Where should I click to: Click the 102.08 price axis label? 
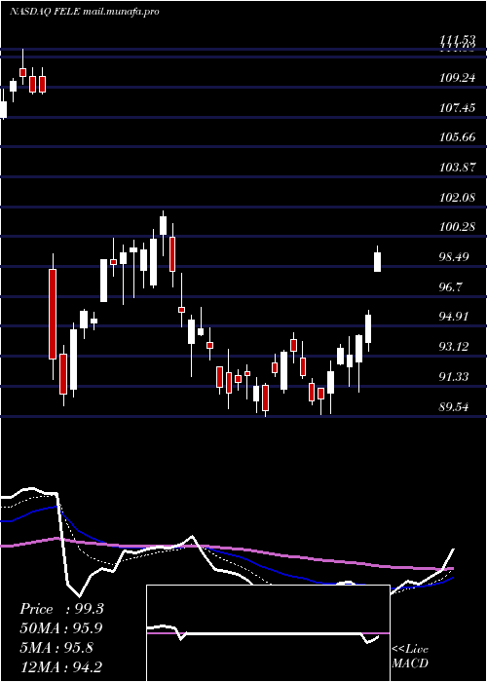[458, 198]
